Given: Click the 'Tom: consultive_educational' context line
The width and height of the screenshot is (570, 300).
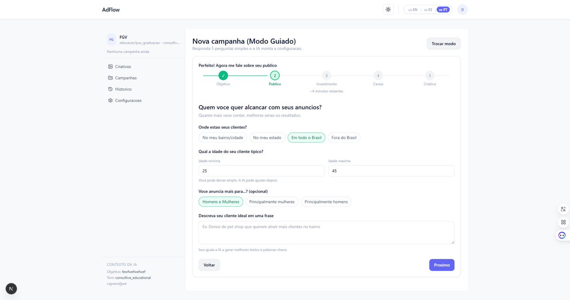Looking at the screenshot, I should pyautogui.click(x=129, y=278).
